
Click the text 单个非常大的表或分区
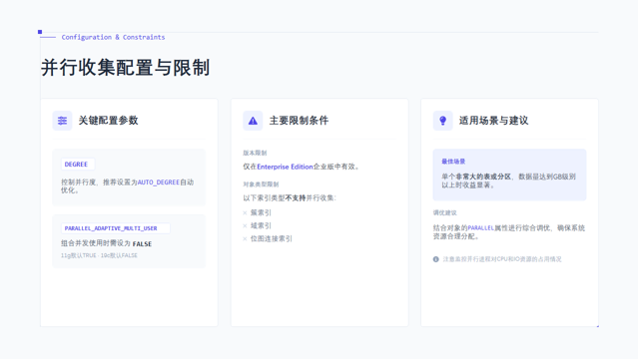pyautogui.click(x=476, y=177)
